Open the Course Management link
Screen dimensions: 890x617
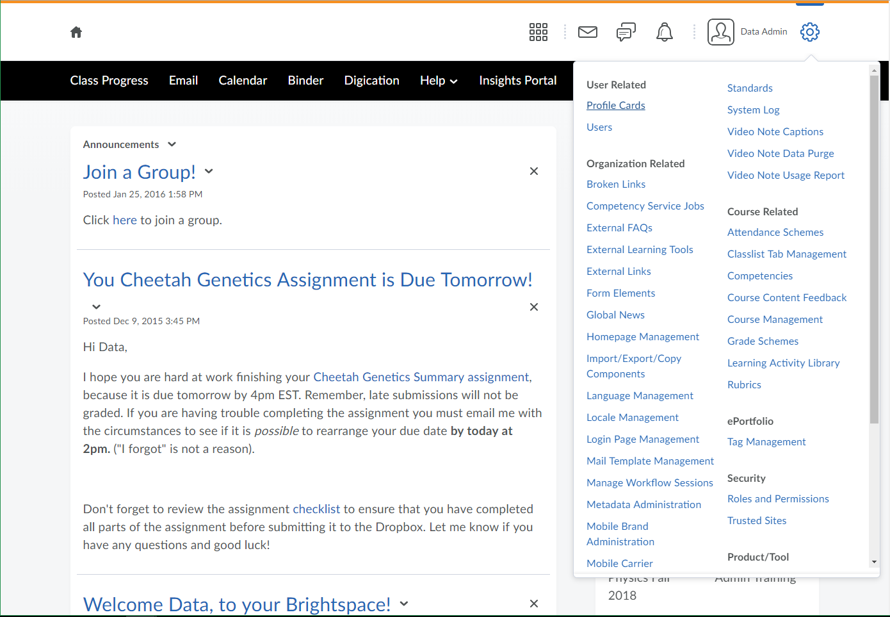[775, 319]
